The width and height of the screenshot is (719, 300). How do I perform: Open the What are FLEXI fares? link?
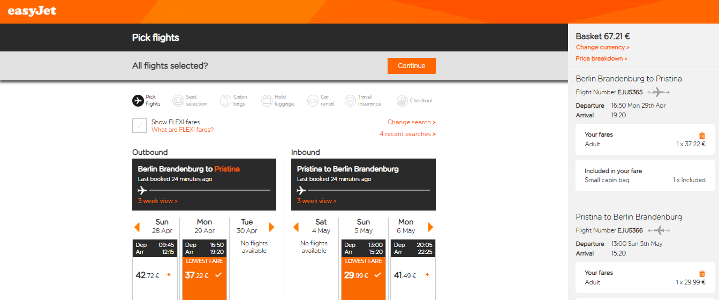pyautogui.click(x=183, y=130)
